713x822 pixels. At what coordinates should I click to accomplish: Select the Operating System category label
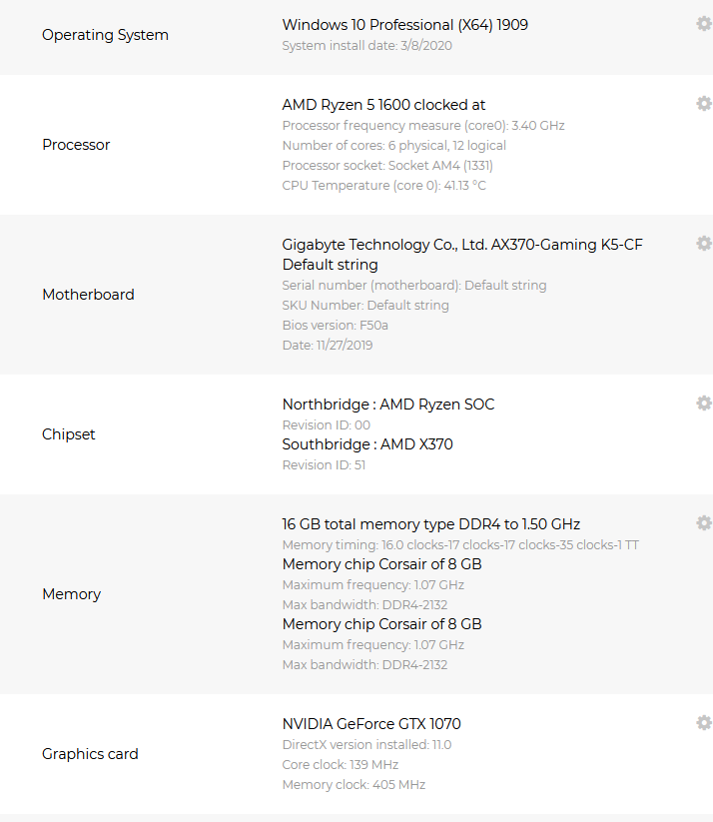[105, 35]
